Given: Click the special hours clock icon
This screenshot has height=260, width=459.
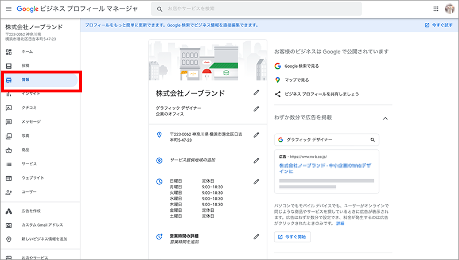Looking at the screenshot, I should [160, 236].
